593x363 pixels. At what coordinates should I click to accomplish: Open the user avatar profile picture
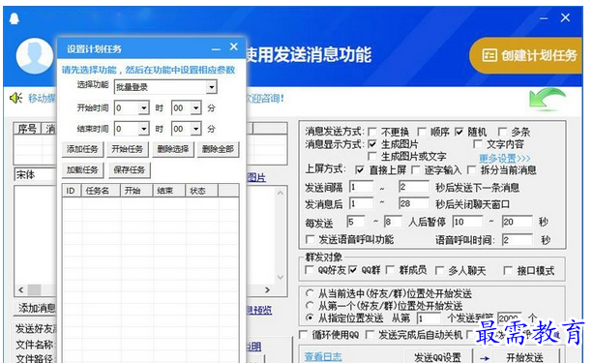pos(35,56)
